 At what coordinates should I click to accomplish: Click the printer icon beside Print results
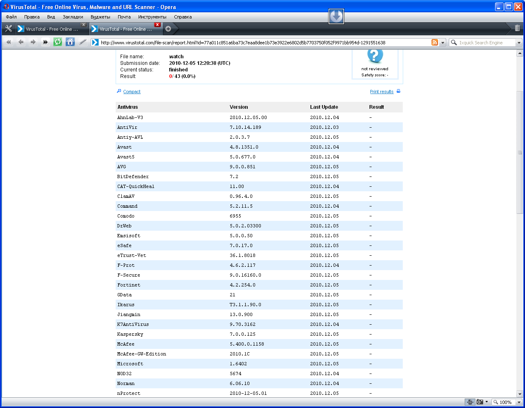click(398, 91)
